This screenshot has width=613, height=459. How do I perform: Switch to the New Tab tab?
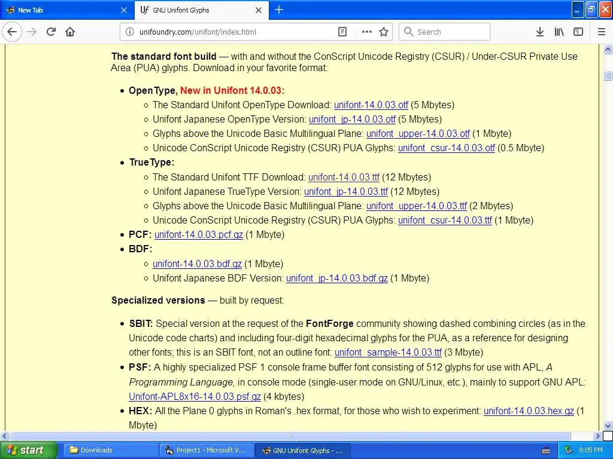[x=67, y=10]
